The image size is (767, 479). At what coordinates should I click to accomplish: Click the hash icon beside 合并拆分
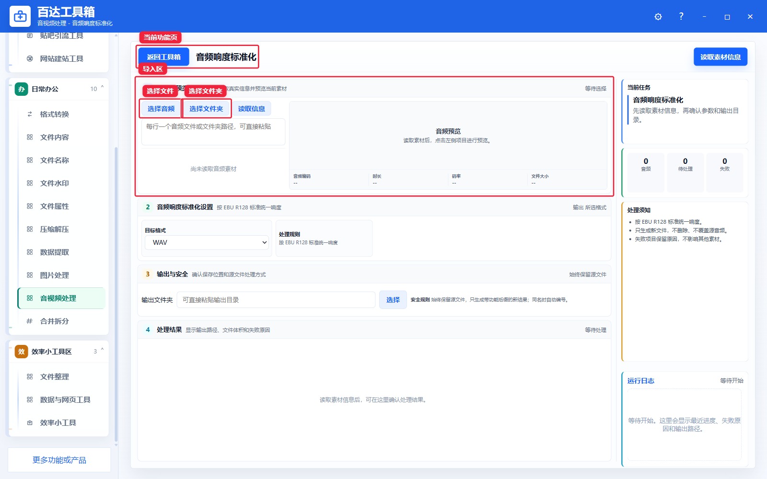pos(30,321)
